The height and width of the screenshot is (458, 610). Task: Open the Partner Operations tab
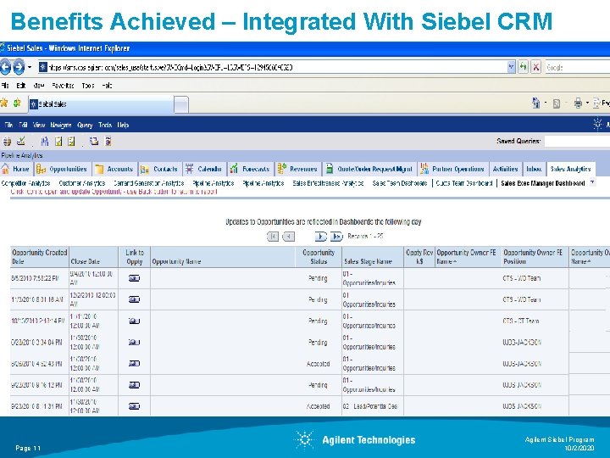click(x=452, y=169)
